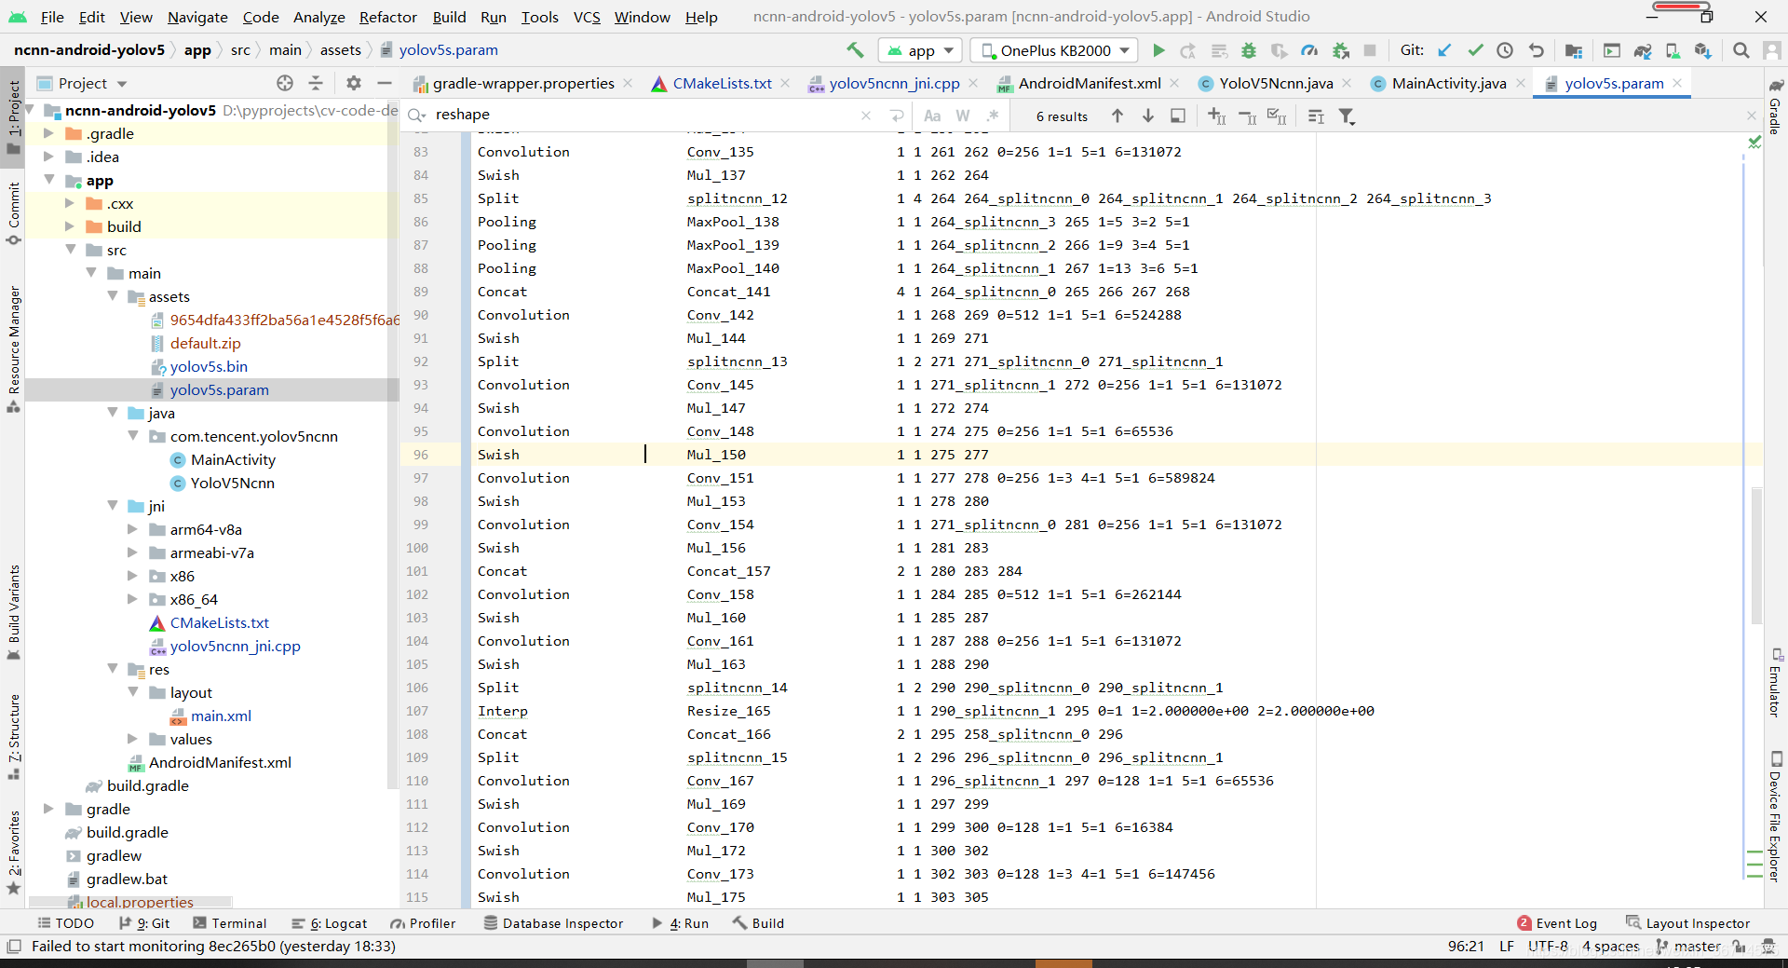This screenshot has height=968, width=1788.
Task: Click the Git commit checkmark icon
Action: click(1475, 50)
